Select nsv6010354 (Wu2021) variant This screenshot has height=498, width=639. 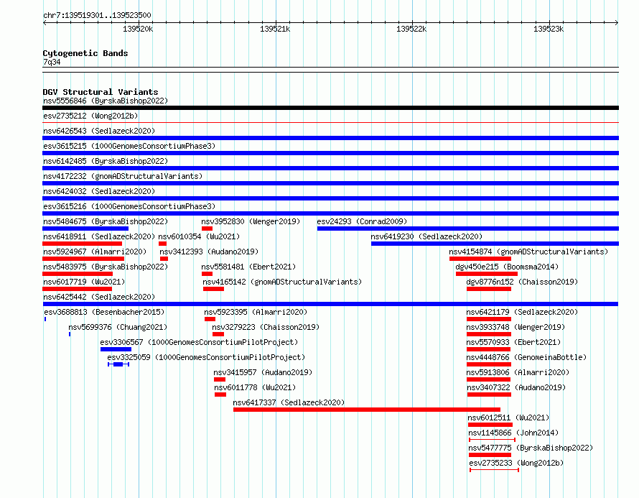[x=199, y=236]
